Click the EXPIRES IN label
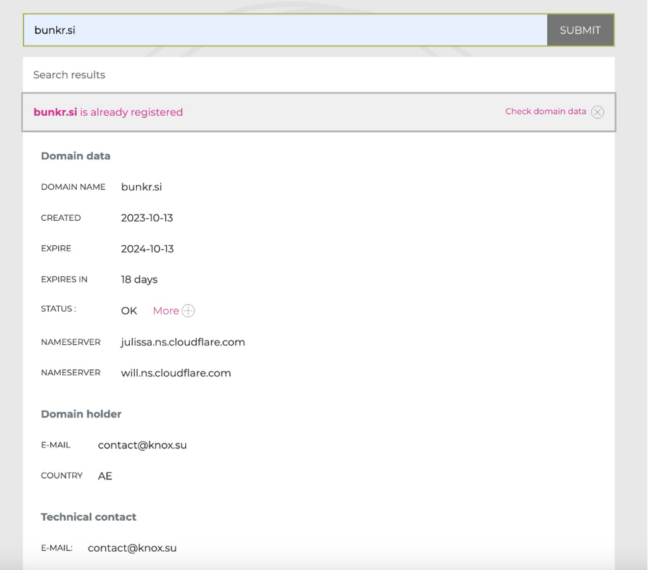The height and width of the screenshot is (570, 648). point(64,279)
